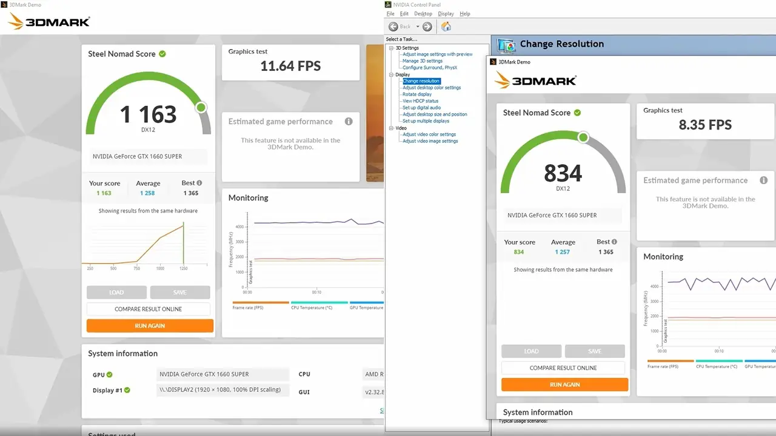776x436 pixels.
Task: Click the info icon next to Best in 1 163 window
Action: coord(199,183)
